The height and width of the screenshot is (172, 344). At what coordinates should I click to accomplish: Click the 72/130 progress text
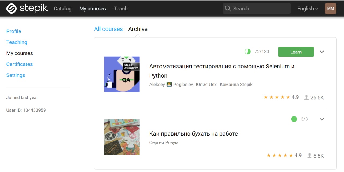pos(262,52)
